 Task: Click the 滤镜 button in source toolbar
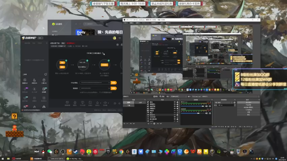162,96
